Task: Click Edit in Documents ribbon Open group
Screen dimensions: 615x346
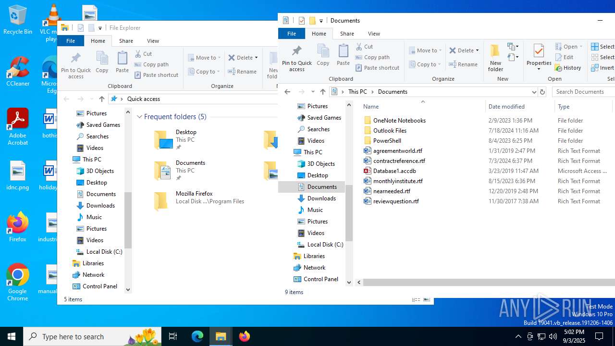Action: coord(564,57)
